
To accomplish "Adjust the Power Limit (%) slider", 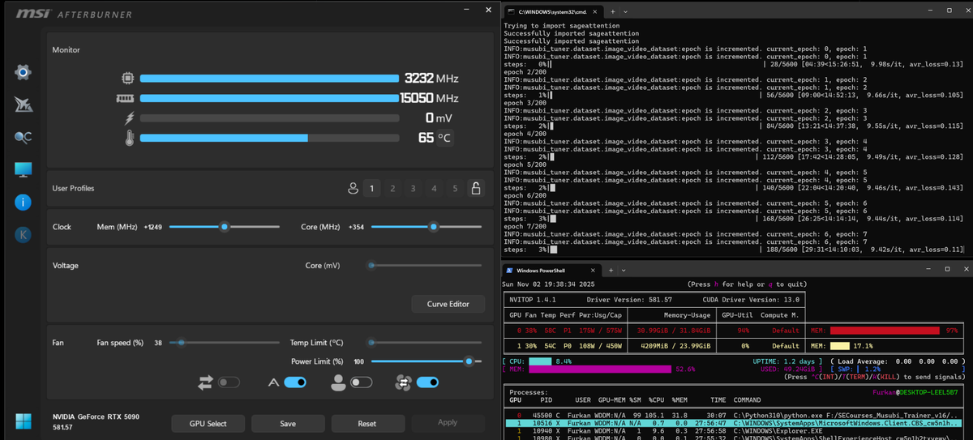I will [x=426, y=361].
